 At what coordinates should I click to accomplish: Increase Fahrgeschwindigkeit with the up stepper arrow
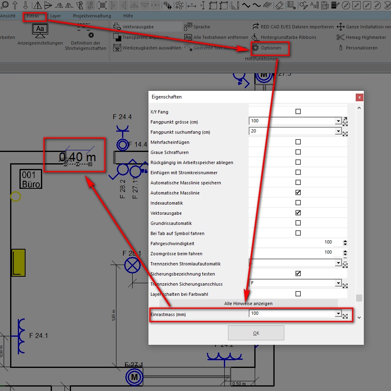(x=345, y=241)
